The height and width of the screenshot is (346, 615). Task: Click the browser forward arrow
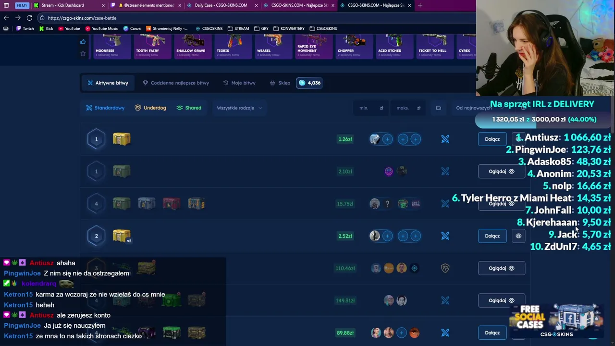click(18, 18)
